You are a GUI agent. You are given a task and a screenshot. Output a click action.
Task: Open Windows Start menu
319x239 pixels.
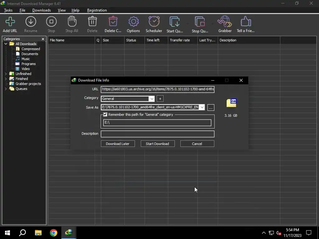(7, 233)
